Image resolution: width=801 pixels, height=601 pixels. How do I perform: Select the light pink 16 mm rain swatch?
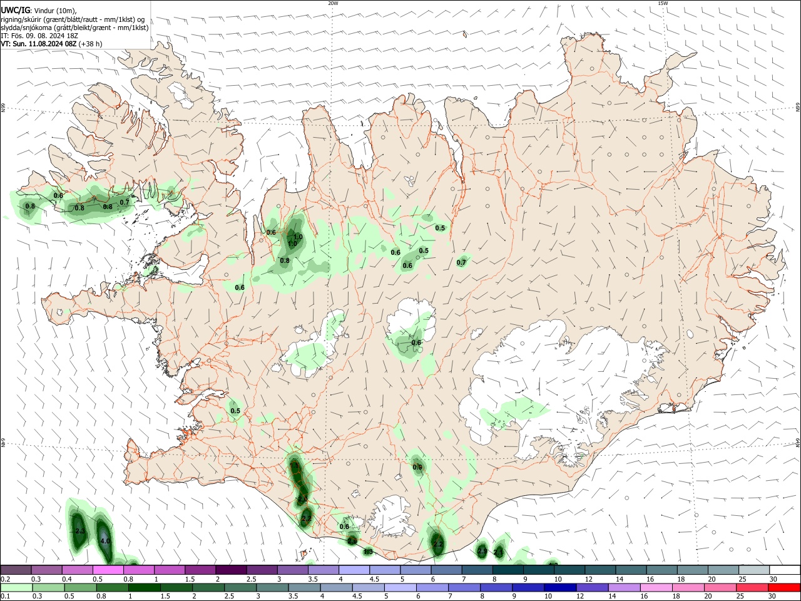(x=656, y=588)
